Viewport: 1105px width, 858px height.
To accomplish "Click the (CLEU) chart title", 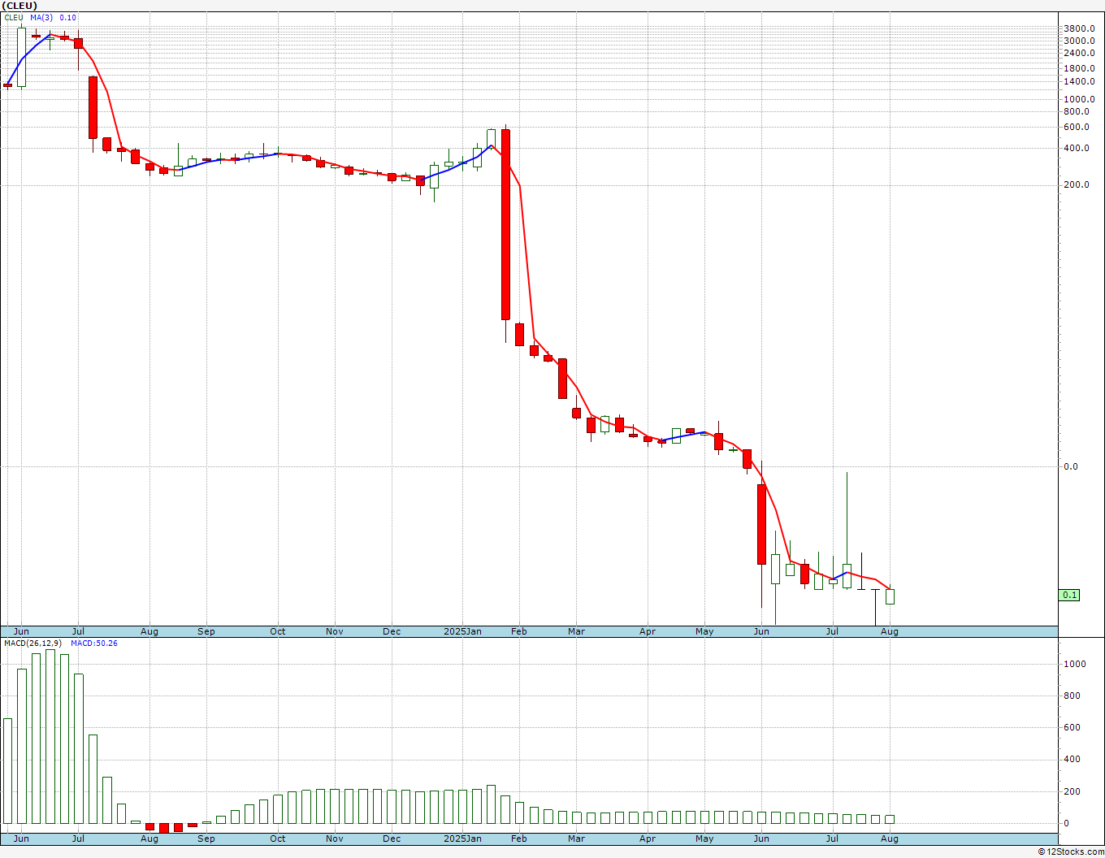I will coord(18,6).
